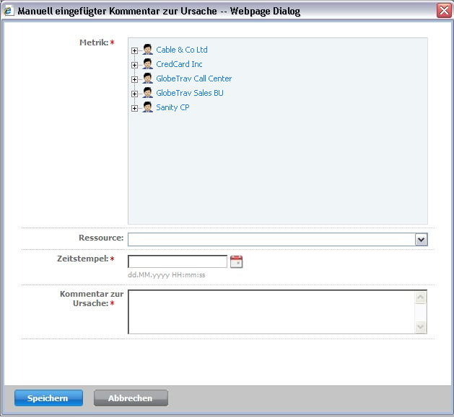The width and height of the screenshot is (454, 417).
Task: Click the CredCard Inc person icon
Action: coord(148,64)
